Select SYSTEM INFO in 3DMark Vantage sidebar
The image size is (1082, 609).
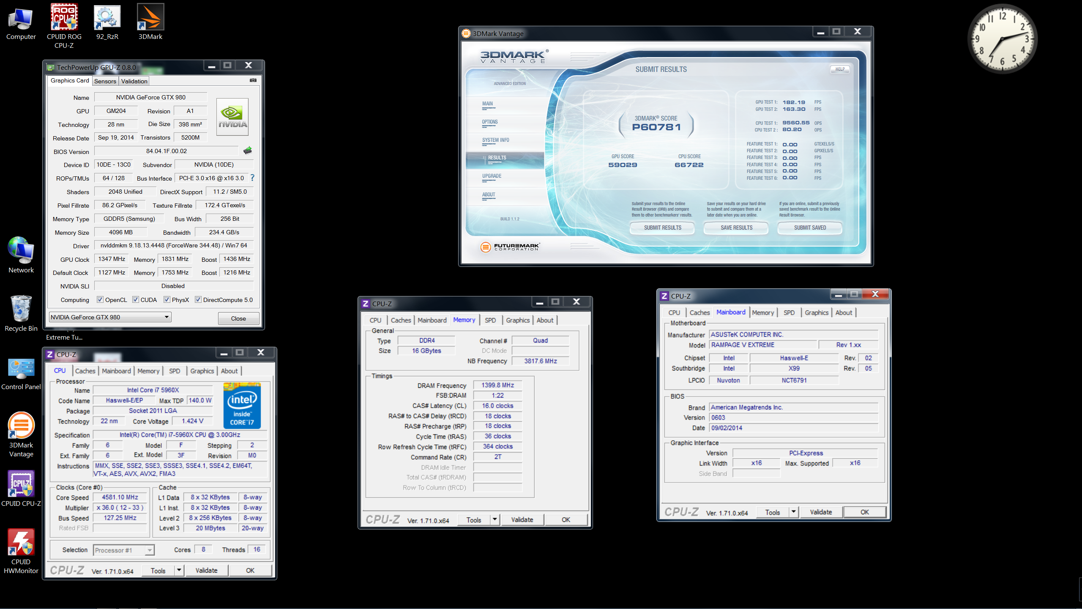point(505,142)
